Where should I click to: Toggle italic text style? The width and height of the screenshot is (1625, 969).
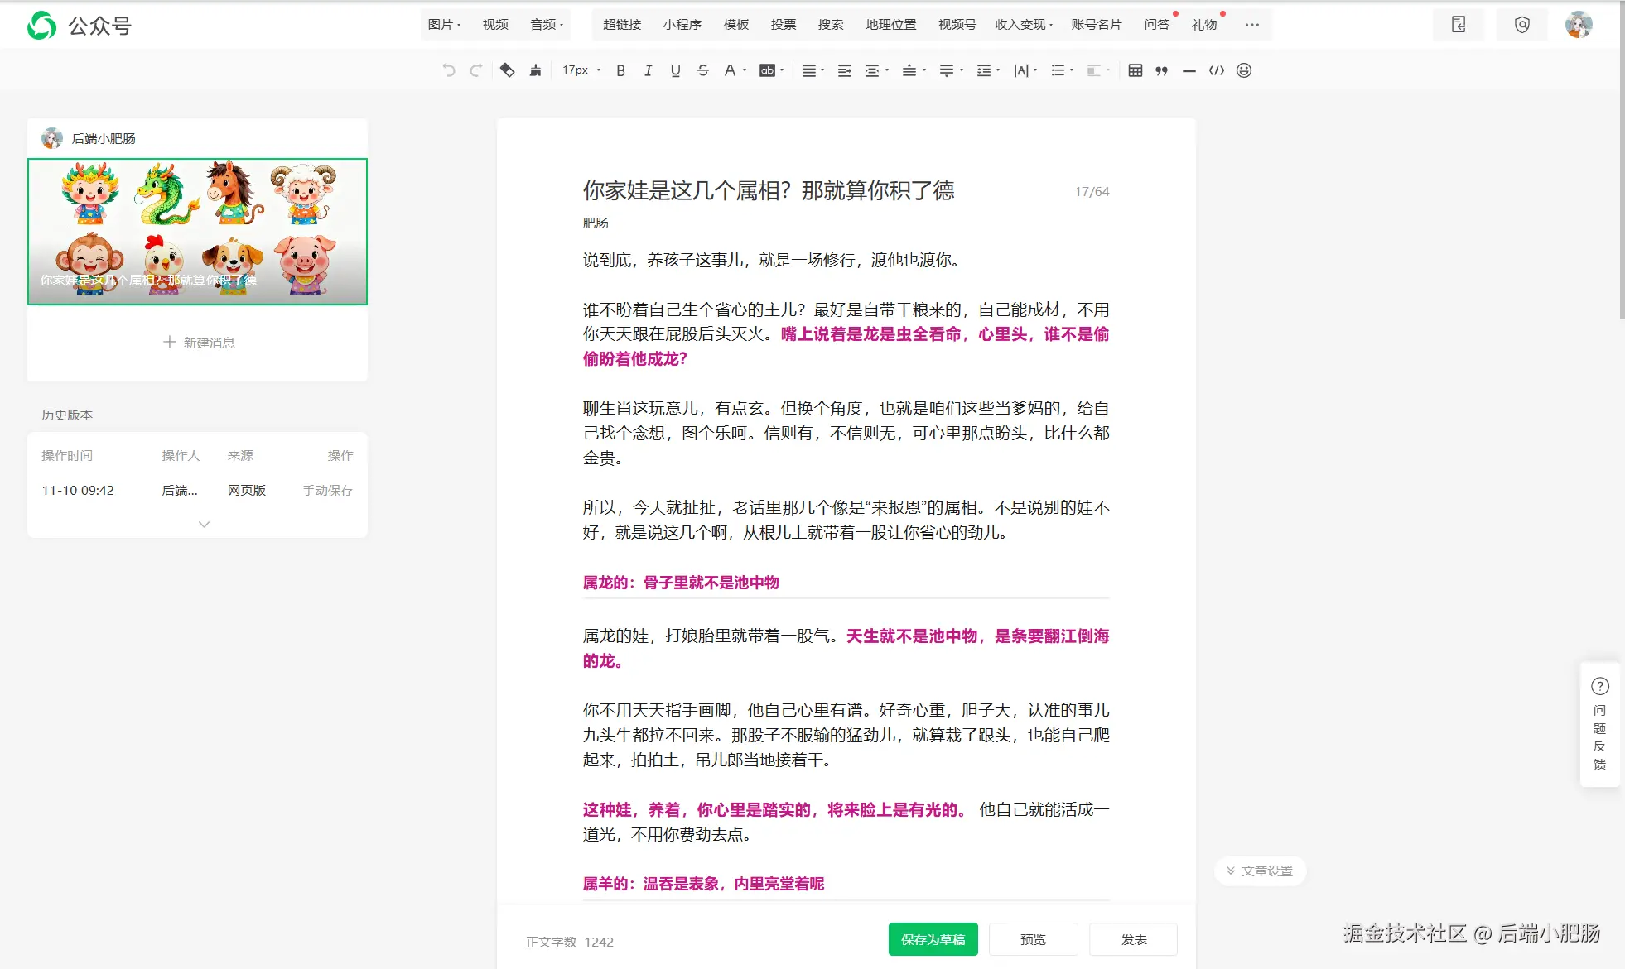tap(648, 71)
